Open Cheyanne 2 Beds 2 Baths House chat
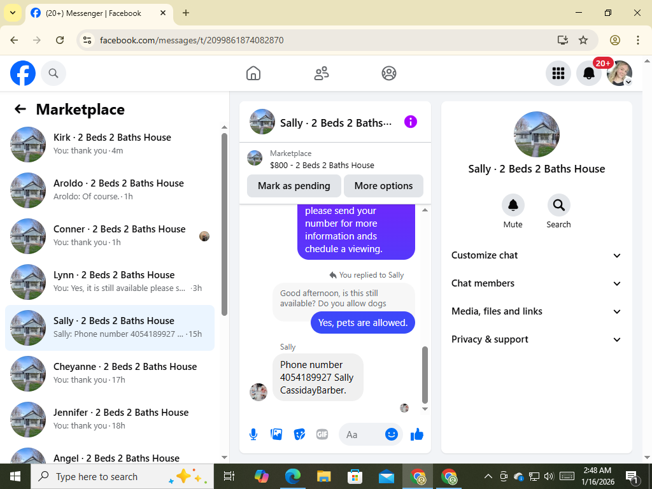The width and height of the screenshot is (652, 489). tap(110, 373)
